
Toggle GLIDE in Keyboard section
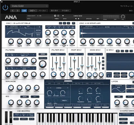[x=31, y=119]
